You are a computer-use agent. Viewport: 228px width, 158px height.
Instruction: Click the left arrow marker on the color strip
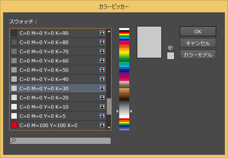[118, 111]
